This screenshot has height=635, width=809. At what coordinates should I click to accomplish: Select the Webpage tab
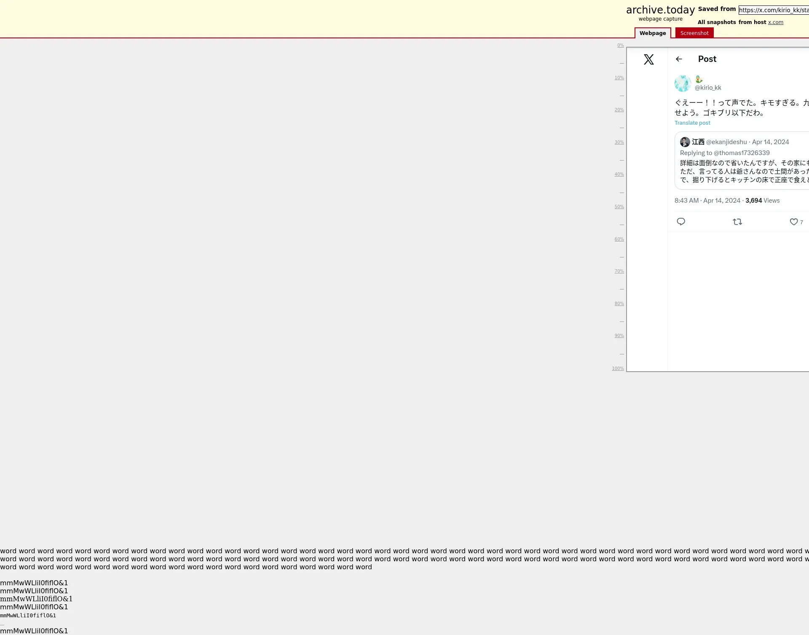(652, 33)
